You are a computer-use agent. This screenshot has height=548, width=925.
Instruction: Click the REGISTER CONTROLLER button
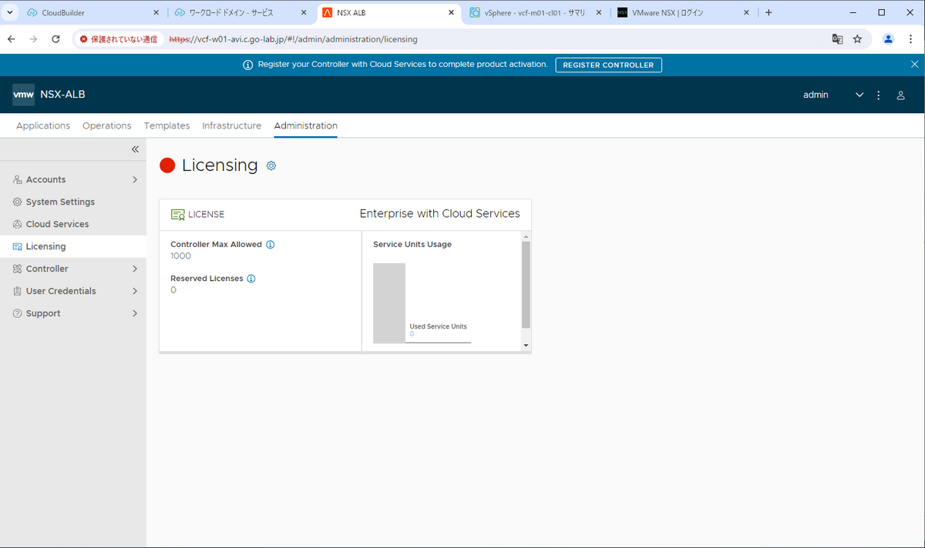[x=608, y=65]
